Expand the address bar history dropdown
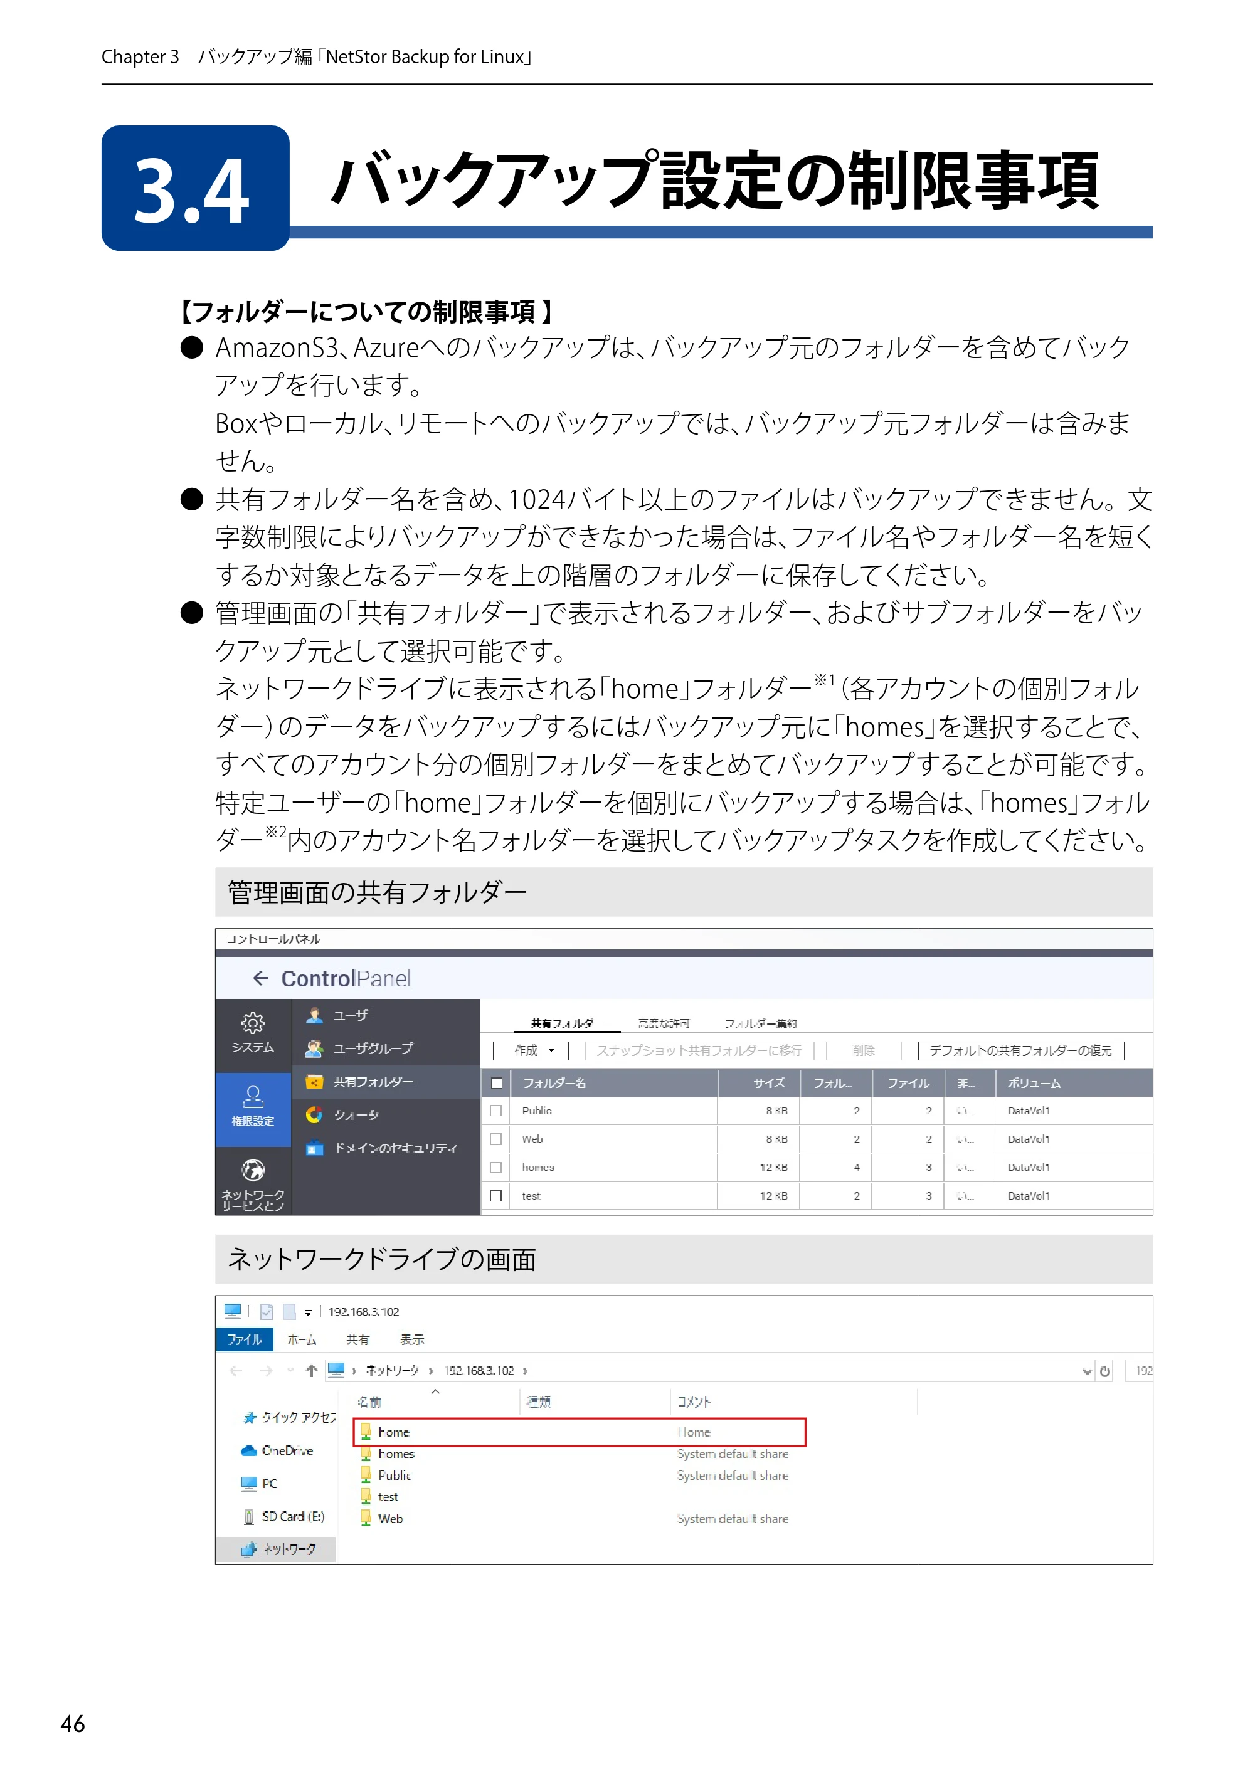Viewport: 1255px width, 1774px height. point(1086,1371)
